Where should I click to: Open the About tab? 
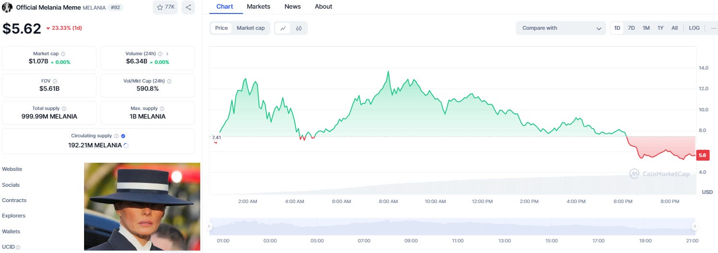click(x=323, y=7)
